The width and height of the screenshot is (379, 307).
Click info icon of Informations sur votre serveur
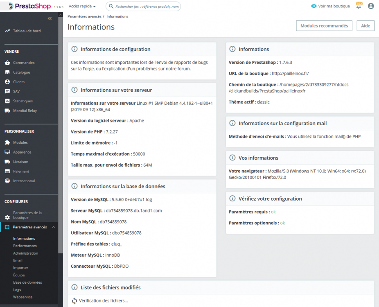tap(74, 90)
